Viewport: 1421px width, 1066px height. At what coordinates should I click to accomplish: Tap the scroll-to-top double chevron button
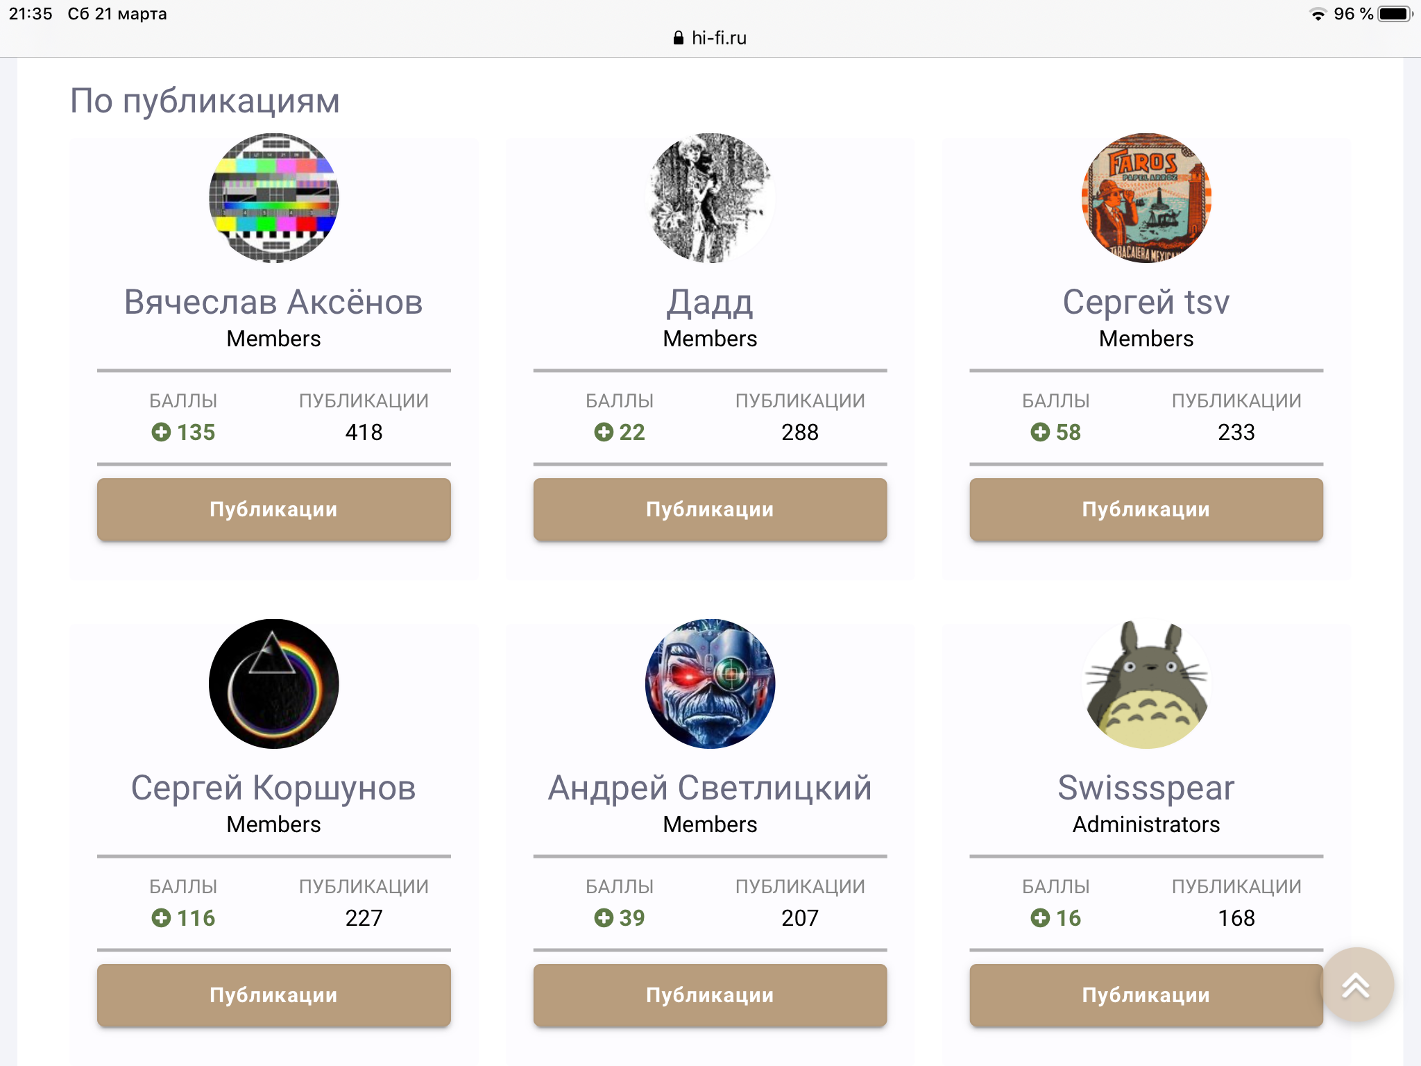[x=1356, y=984]
